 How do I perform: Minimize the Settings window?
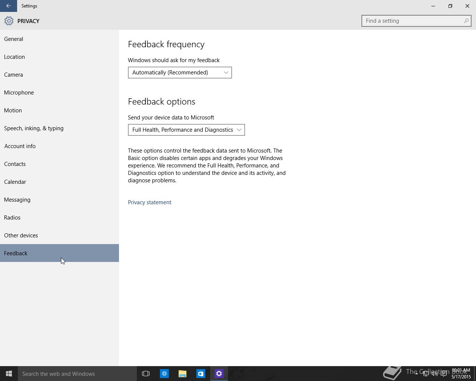[433, 6]
